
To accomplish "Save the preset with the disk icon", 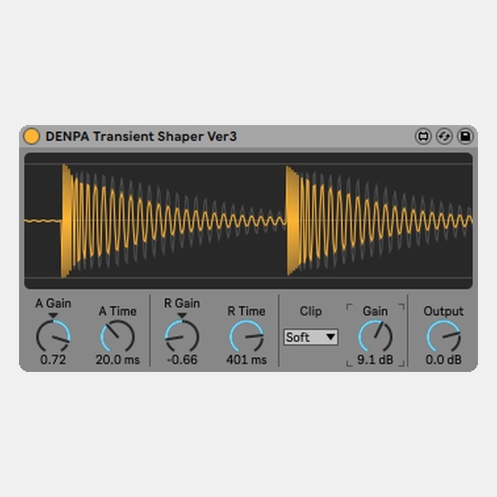I will pyautogui.click(x=466, y=137).
